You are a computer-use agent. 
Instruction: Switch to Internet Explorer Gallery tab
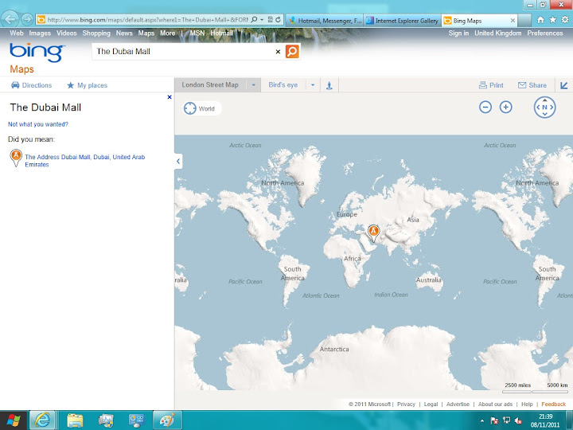pyautogui.click(x=403, y=21)
